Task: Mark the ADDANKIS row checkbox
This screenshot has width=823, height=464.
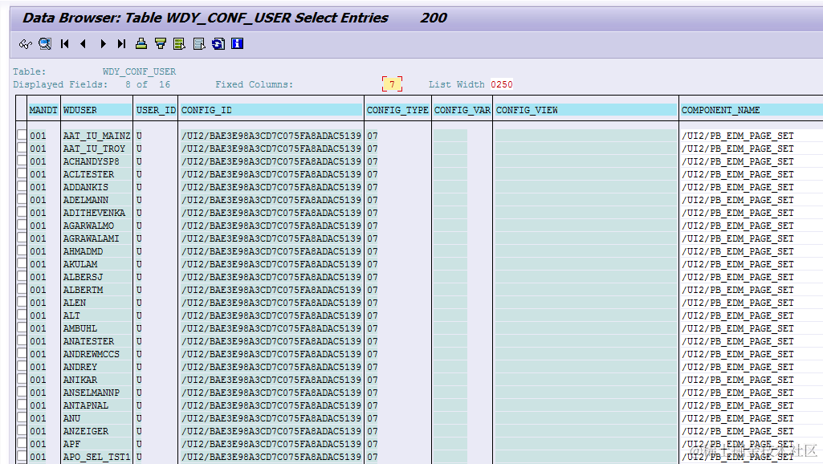Action: pyautogui.click(x=22, y=186)
